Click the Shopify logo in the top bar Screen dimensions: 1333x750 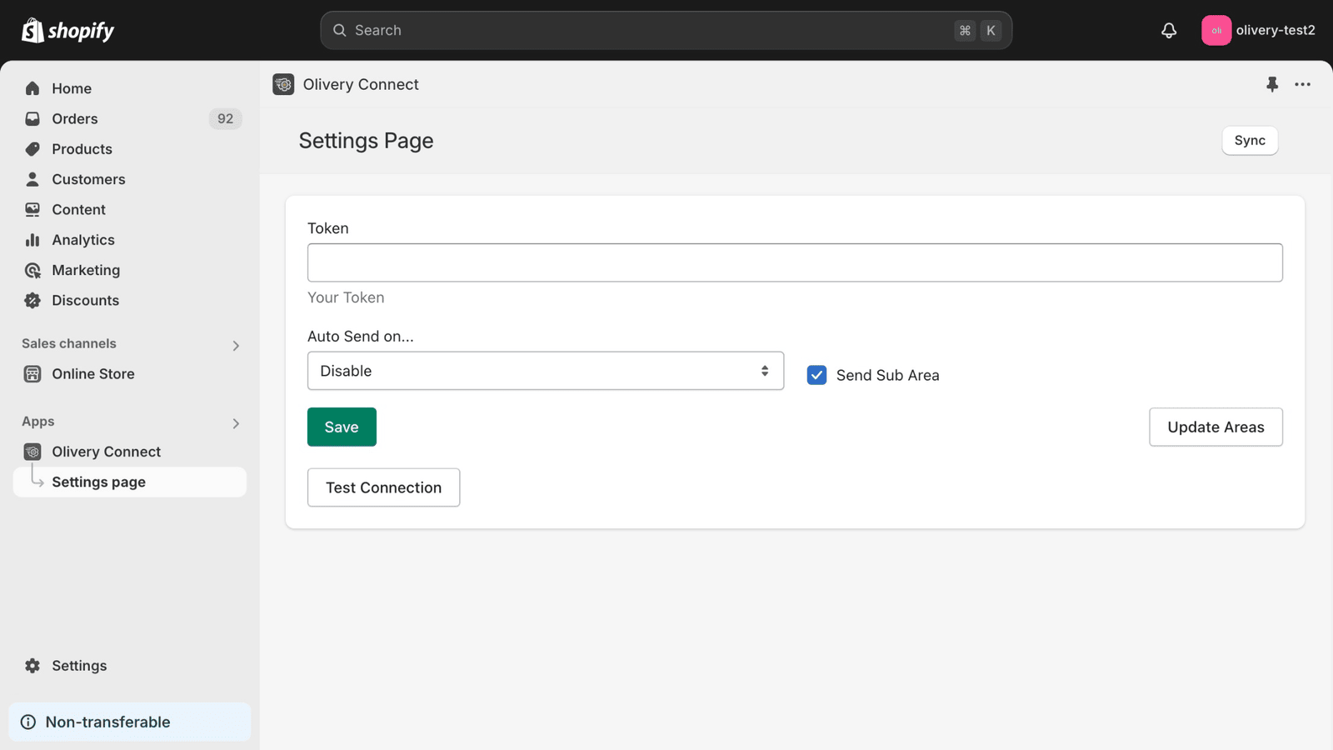click(67, 31)
